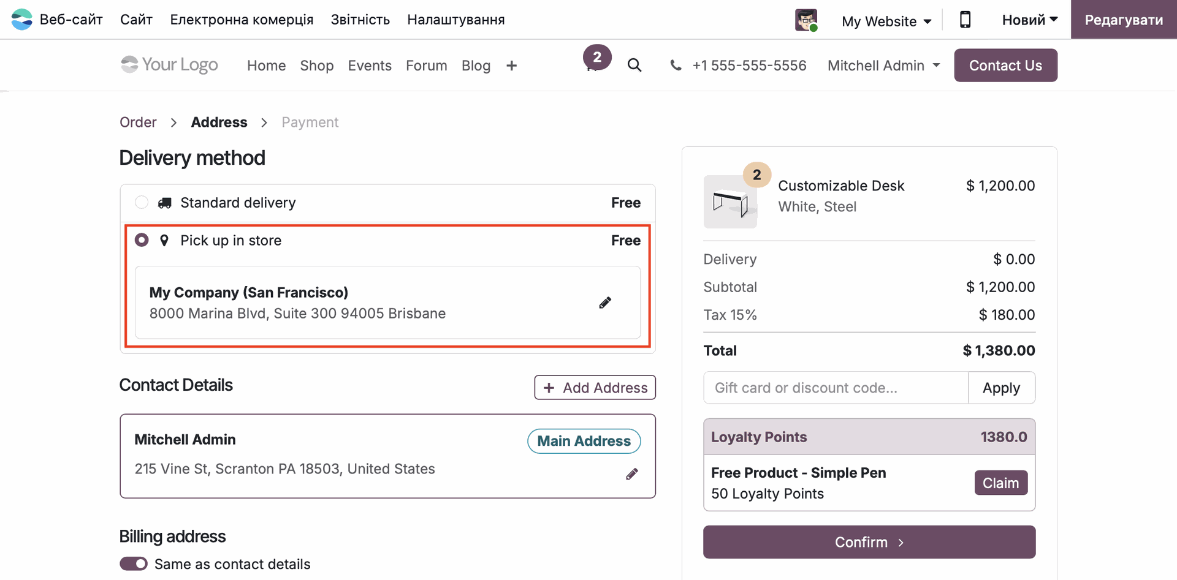This screenshot has width=1177, height=580.
Task: Claim the Free Product Simple Pen reward
Action: pos(1000,483)
